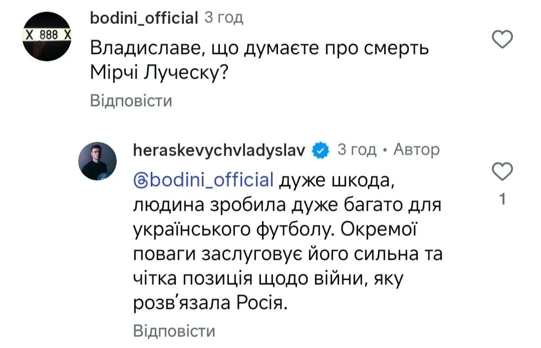The image size is (541, 348).
Task: Like the bodini_official comment with the heart
Action: coord(503,39)
